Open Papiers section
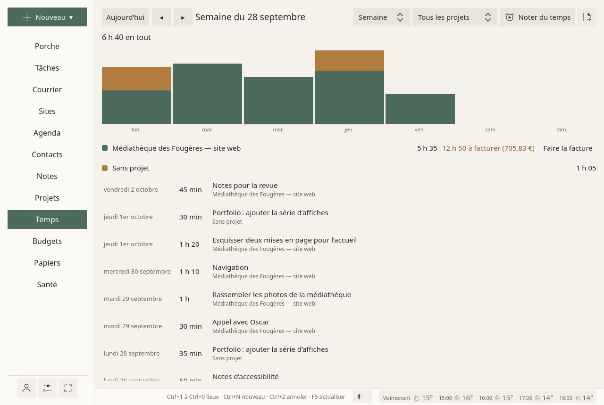 pos(47,263)
